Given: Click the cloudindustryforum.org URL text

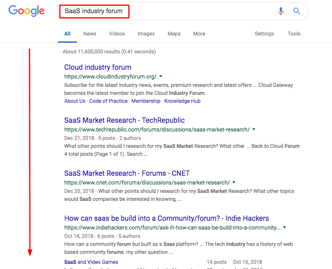Looking at the screenshot, I should tap(111, 77).
